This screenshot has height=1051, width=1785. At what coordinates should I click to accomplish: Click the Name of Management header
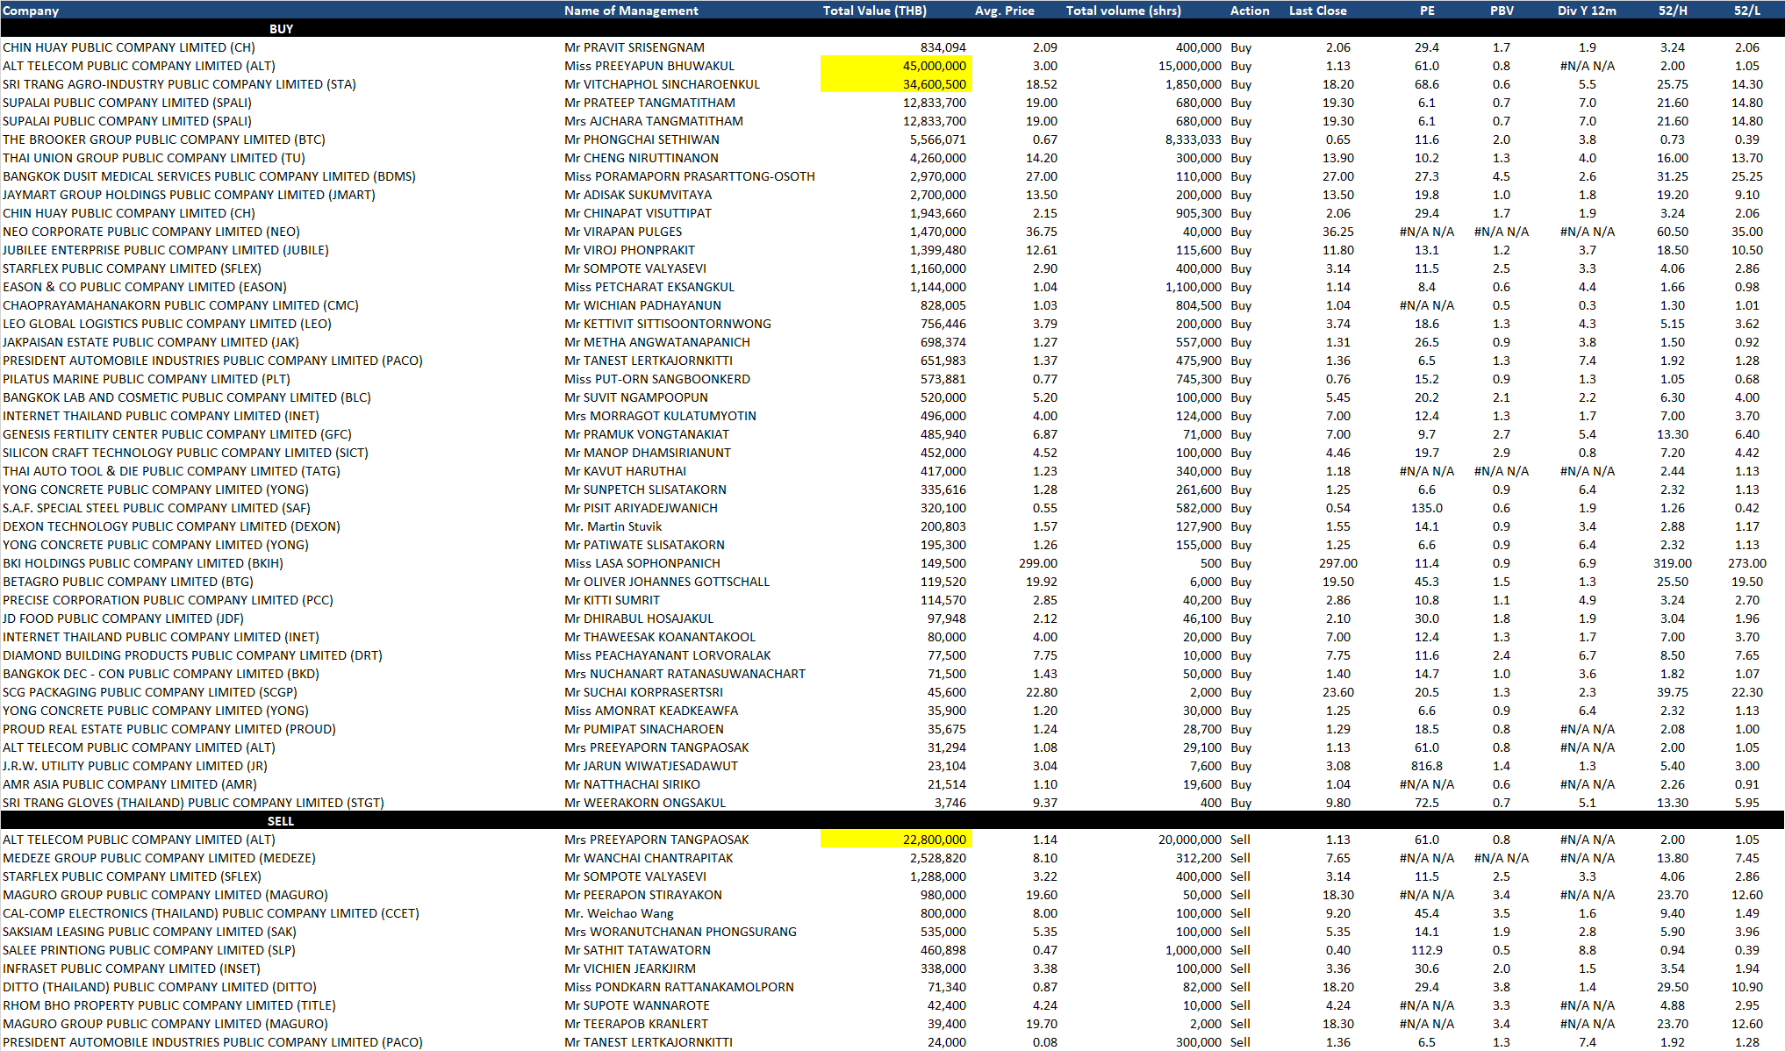point(631,11)
